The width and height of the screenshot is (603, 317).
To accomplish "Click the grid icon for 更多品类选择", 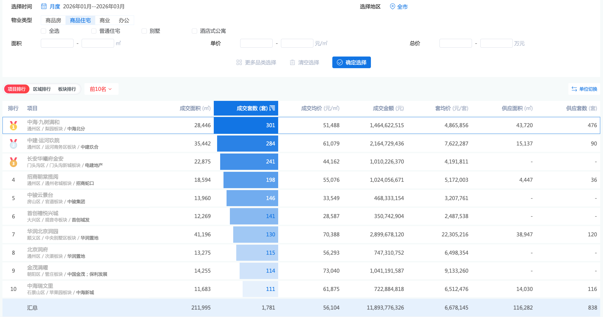I will tap(239, 62).
